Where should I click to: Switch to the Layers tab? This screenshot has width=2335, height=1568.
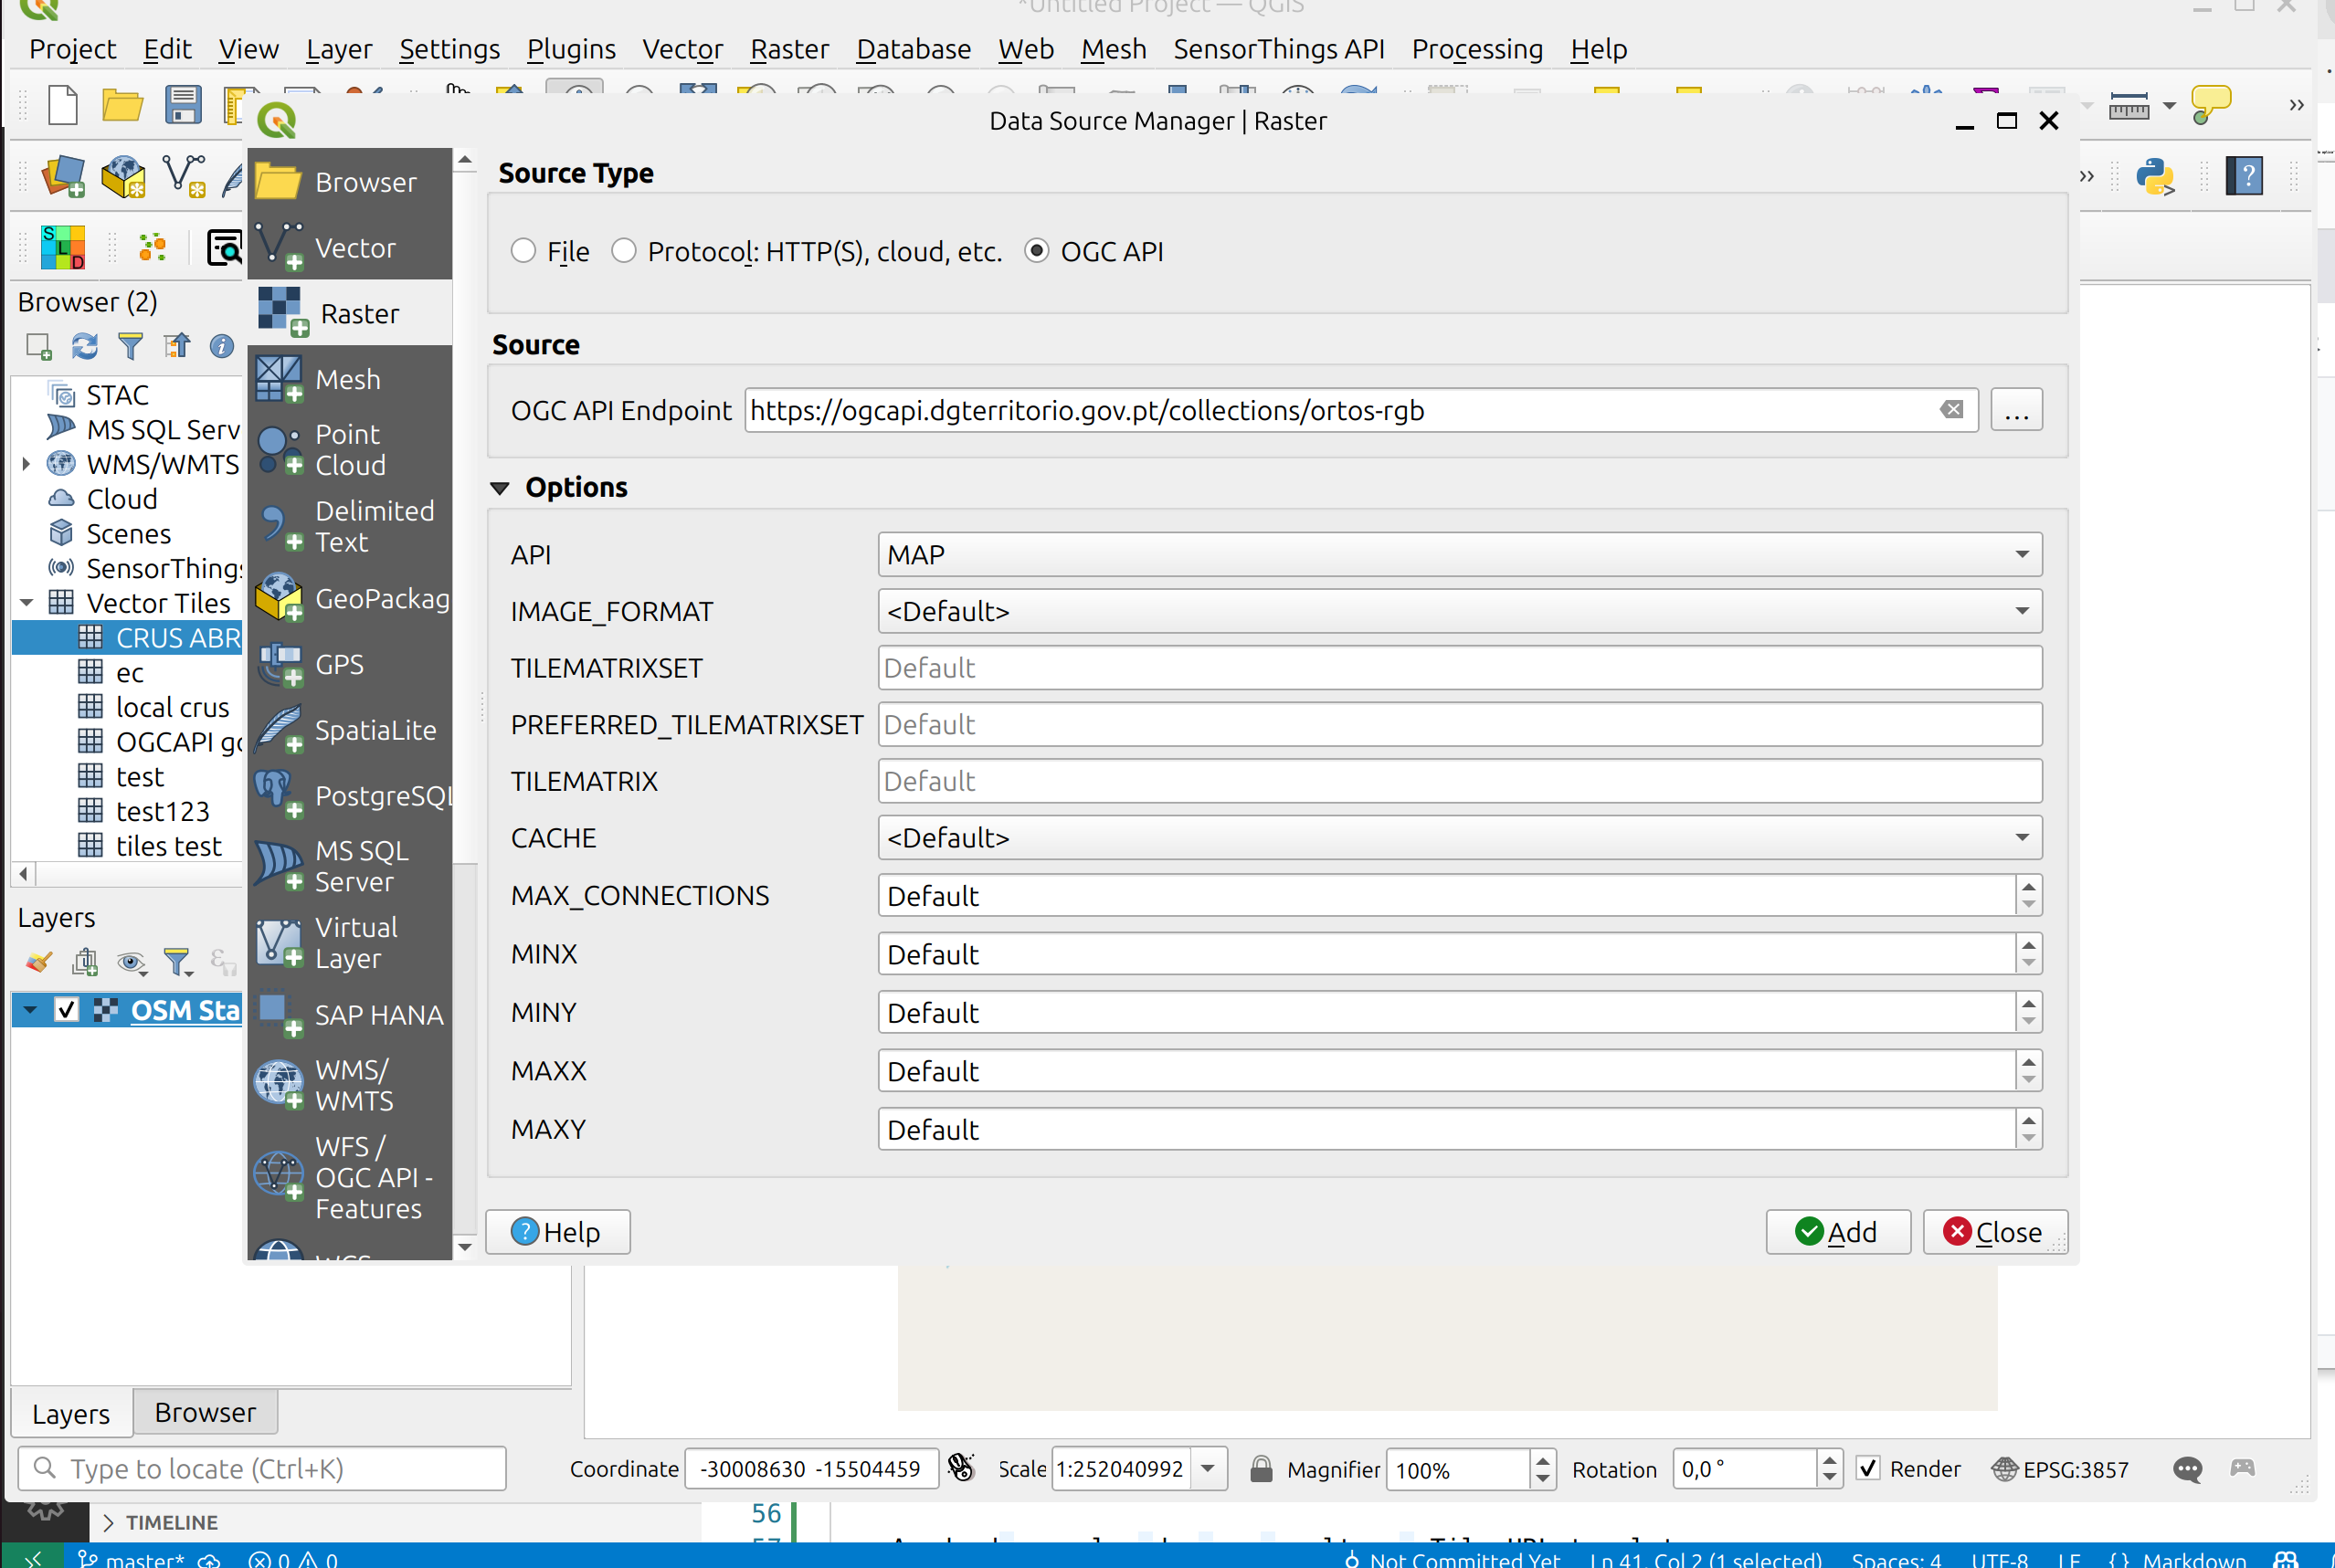[71, 1413]
